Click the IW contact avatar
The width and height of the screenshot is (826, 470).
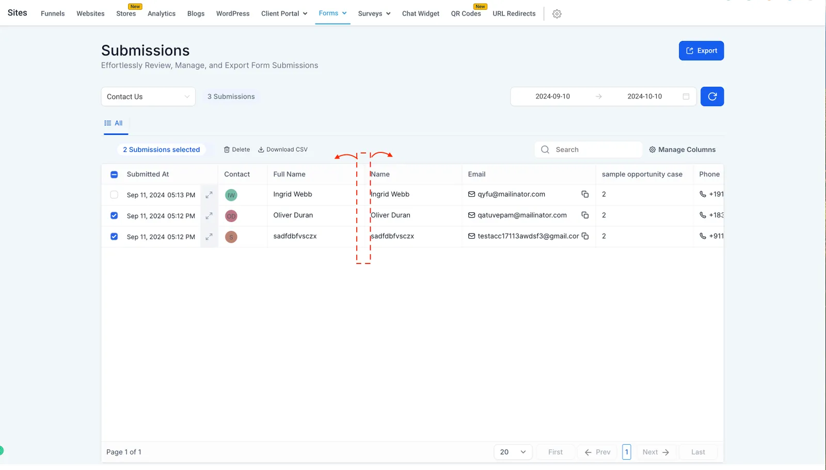point(231,195)
